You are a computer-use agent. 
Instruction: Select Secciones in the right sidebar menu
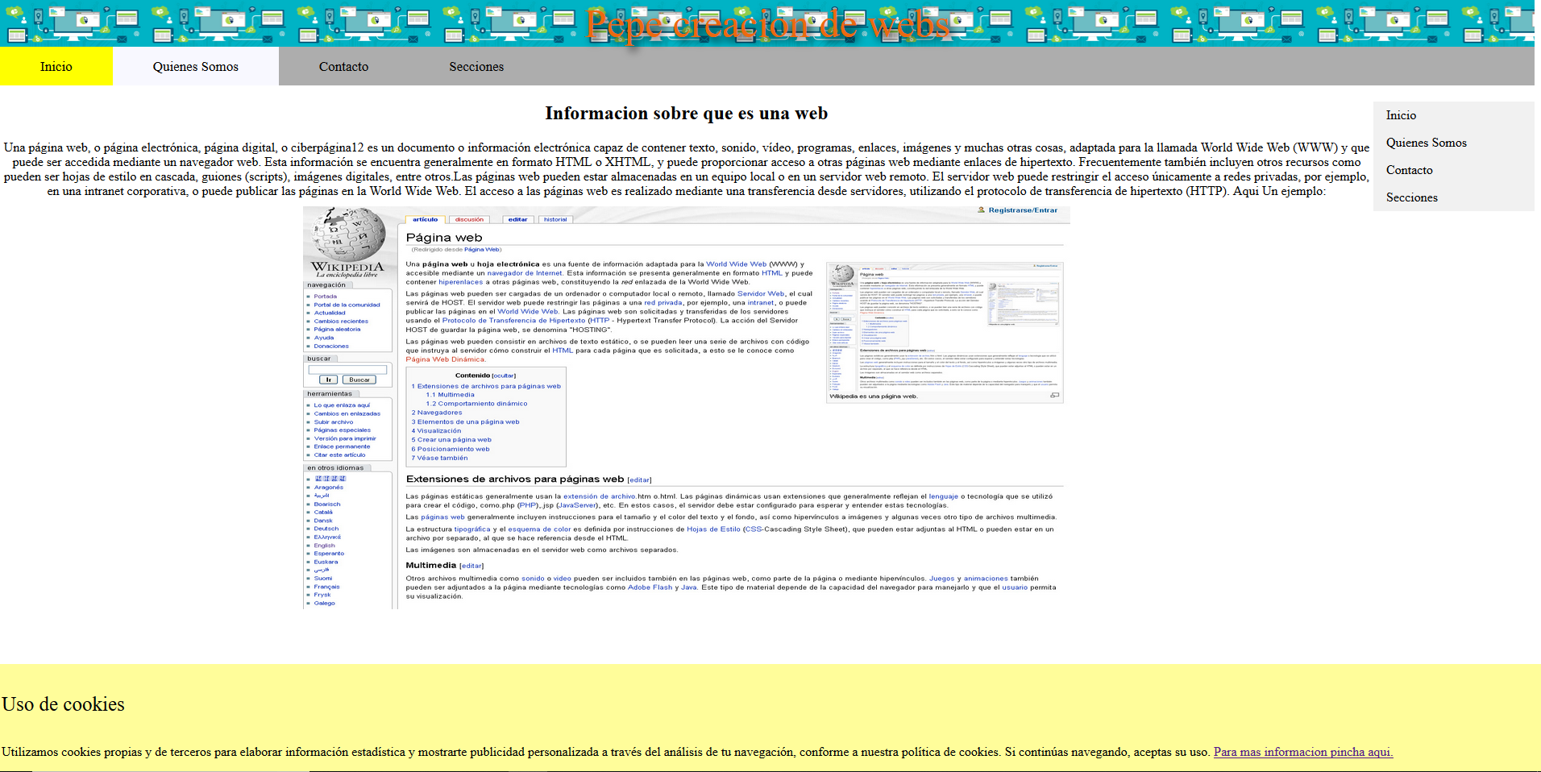pyautogui.click(x=1453, y=197)
